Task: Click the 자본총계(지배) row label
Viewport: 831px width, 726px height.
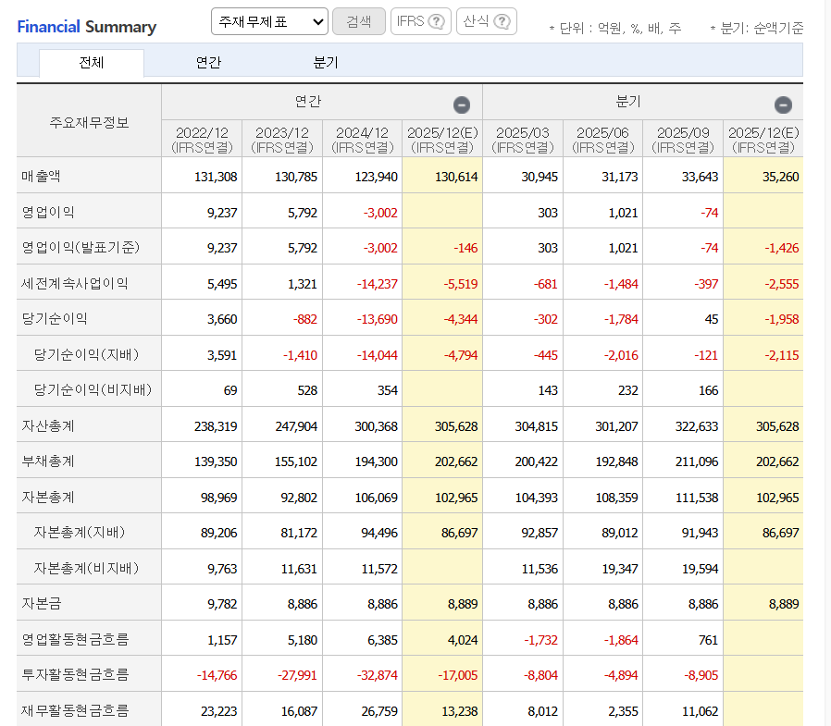Action: coord(80,532)
